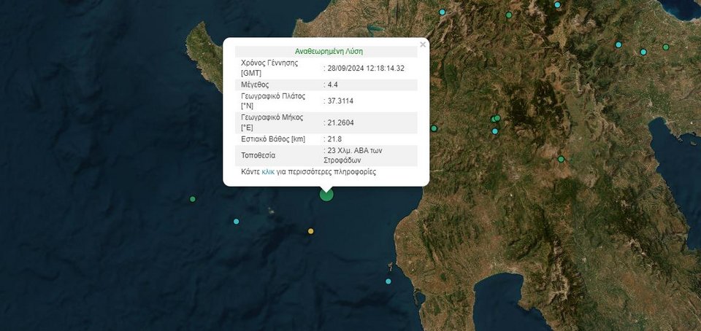Click location text '23 Χλμ. ΑΒΑ των Στροφάδων'
The width and height of the screenshot is (701, 331).
tap(355, 156)
